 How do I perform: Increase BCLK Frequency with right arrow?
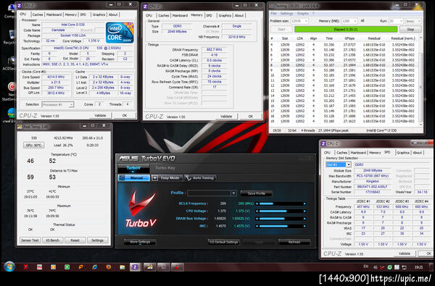[305, 203]
